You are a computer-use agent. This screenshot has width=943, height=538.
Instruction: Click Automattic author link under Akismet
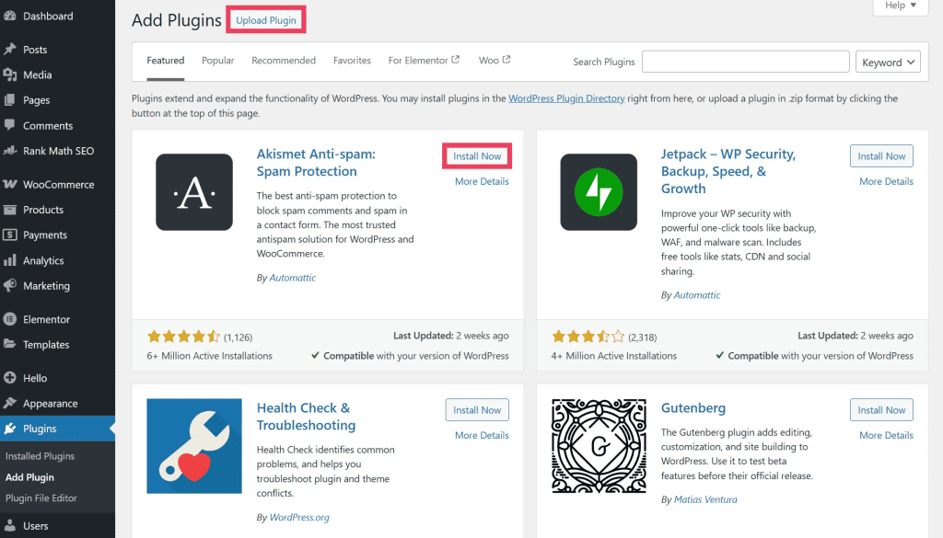click(292, 278)
